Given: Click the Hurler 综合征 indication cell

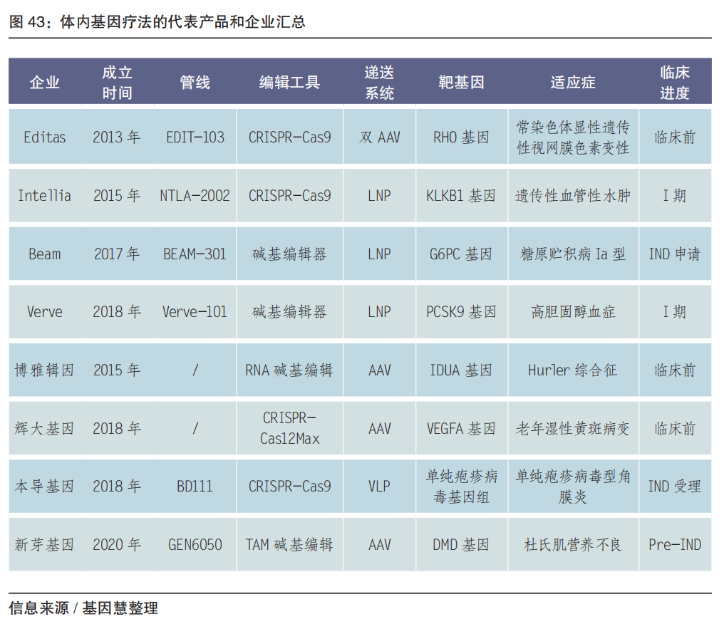Looking at the screenshot, I should 572,370.
